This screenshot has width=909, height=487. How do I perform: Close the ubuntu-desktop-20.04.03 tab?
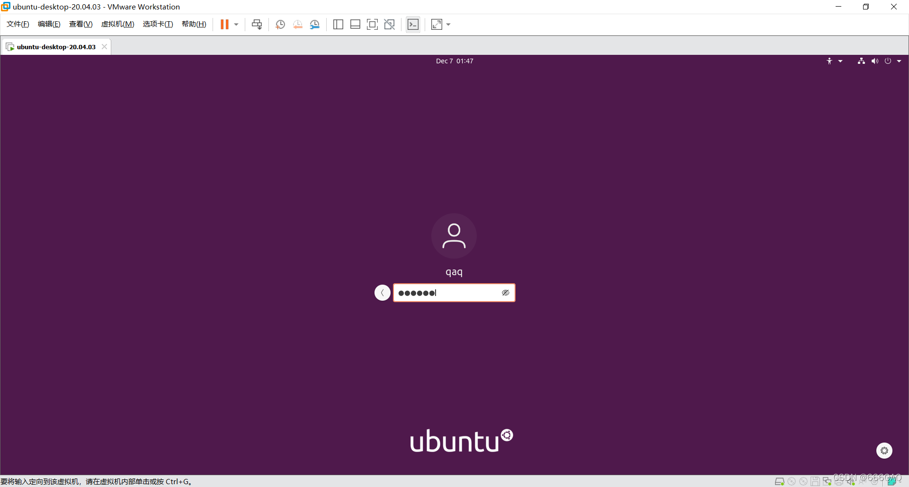[104, 47]
